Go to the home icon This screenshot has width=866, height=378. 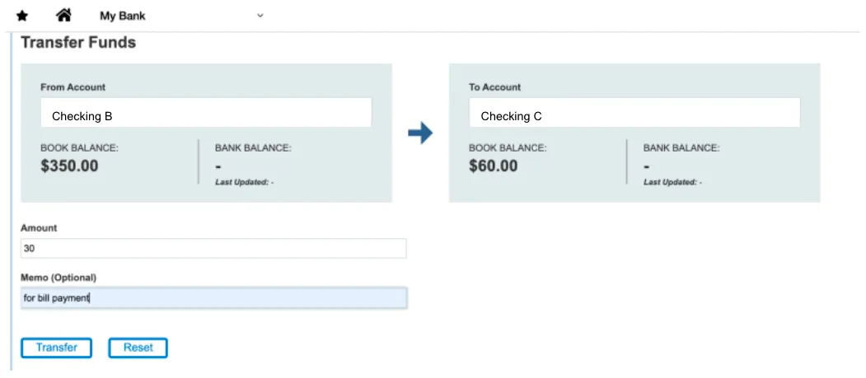(64, 16)
